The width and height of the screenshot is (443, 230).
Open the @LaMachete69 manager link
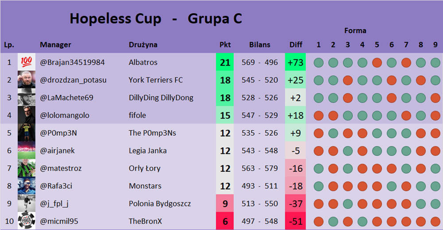tap(66, 98)
